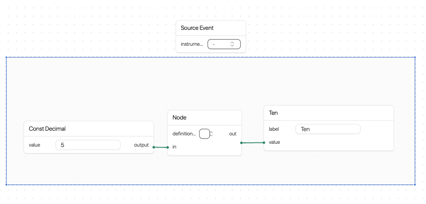
Task: Click the 'in' label in Node
Action: point(175,147)
